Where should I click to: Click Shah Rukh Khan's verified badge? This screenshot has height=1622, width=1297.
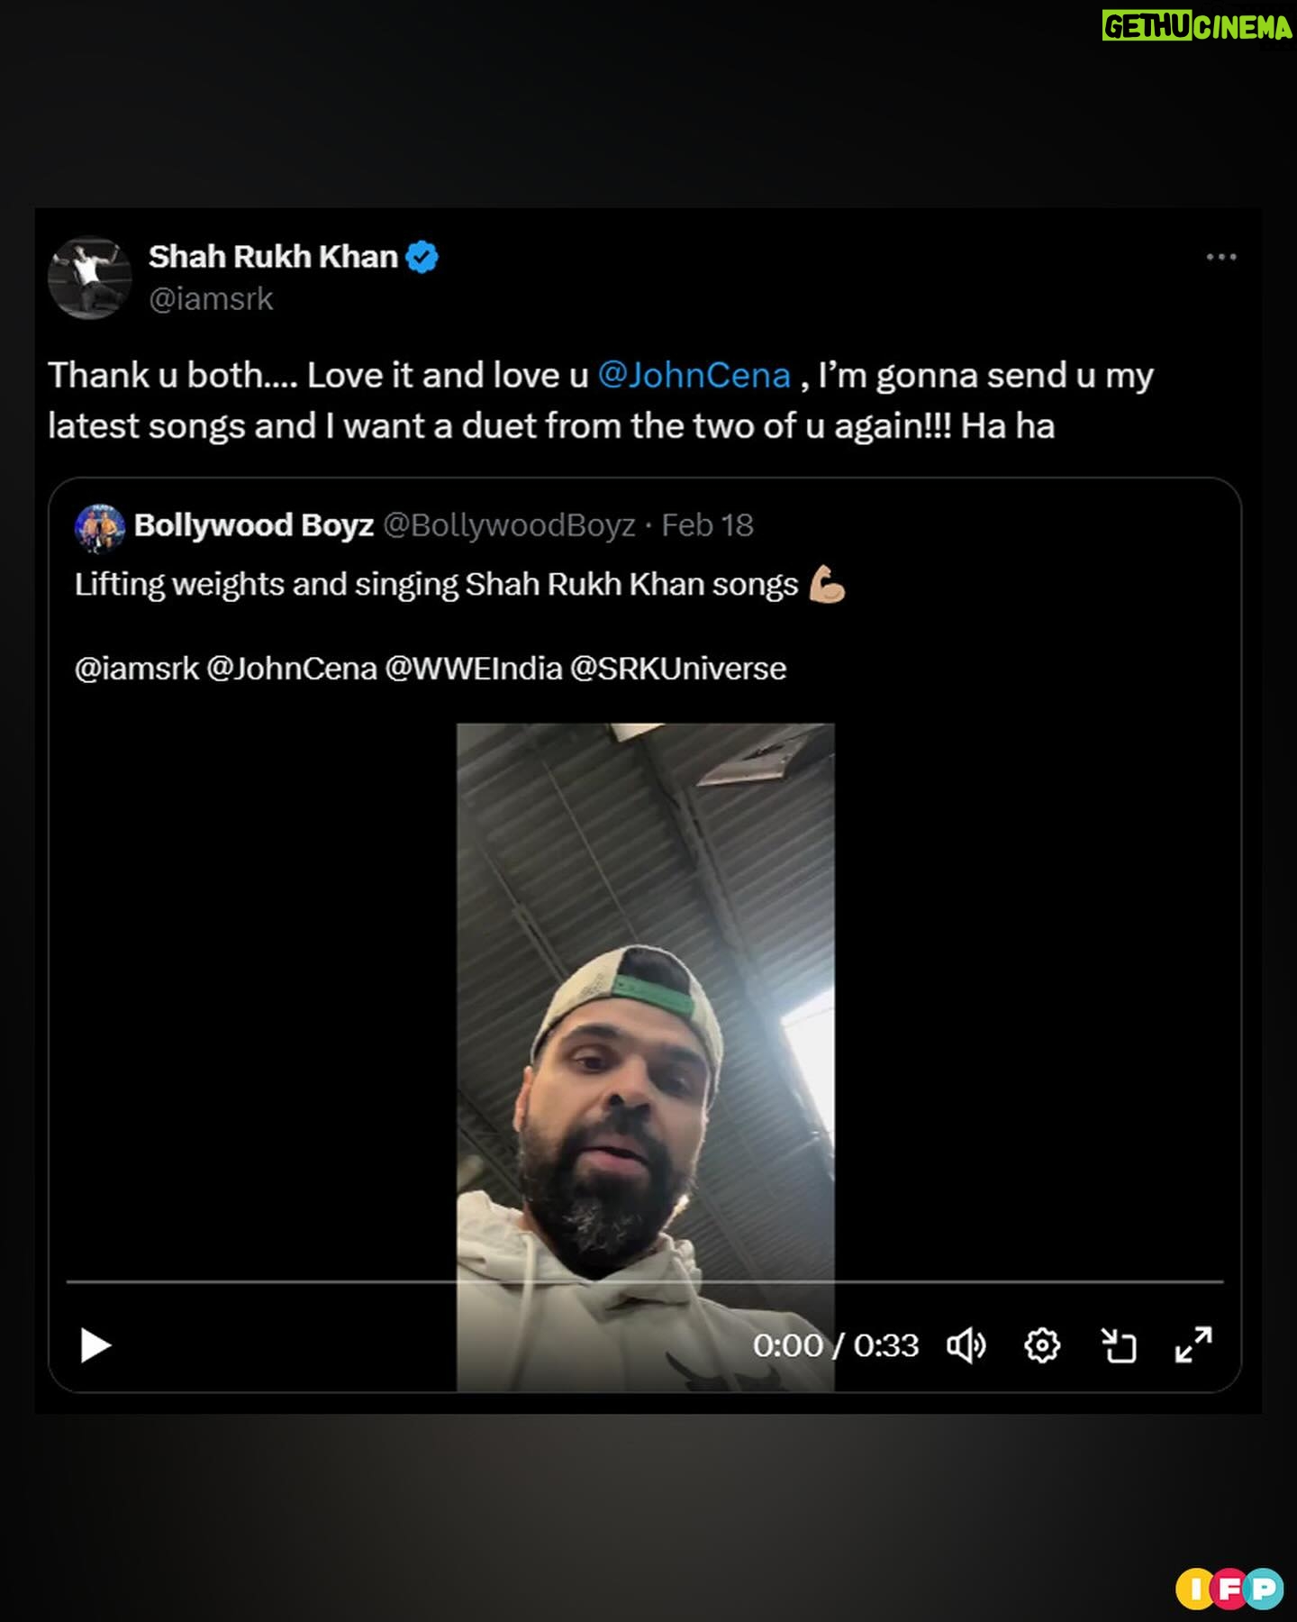pos(422,258)
